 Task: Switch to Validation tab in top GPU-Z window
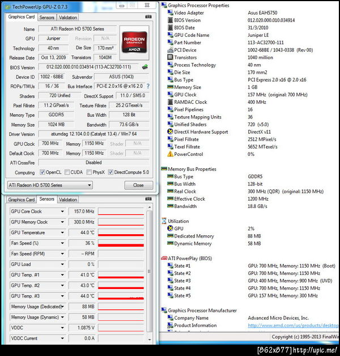[68, 18]
